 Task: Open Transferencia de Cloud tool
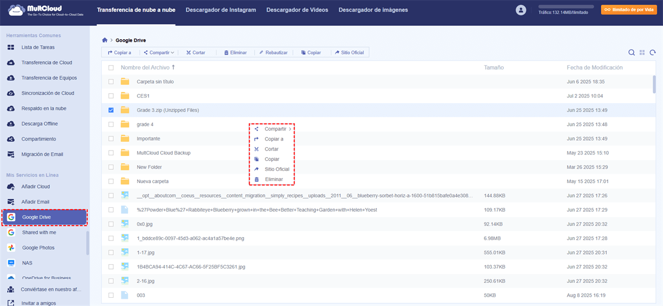(x=46, y=62)
